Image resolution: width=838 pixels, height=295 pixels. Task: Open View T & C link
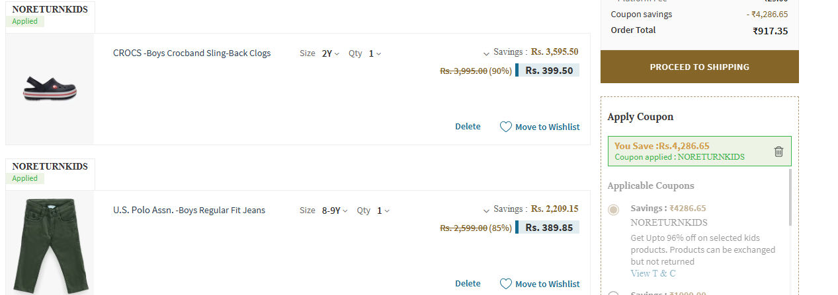[653, 273]
